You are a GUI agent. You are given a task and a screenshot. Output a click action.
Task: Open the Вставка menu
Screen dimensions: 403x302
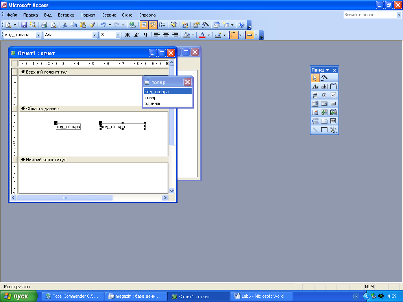tap(66, 15)
